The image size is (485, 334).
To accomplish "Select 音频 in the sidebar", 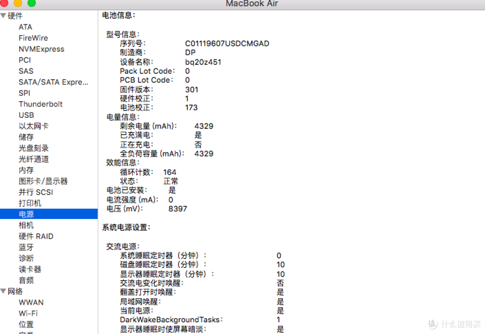I will point(26,281).
